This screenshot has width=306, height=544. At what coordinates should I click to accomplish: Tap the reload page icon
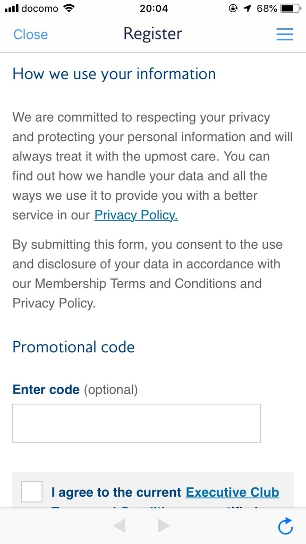coord(286,526)
